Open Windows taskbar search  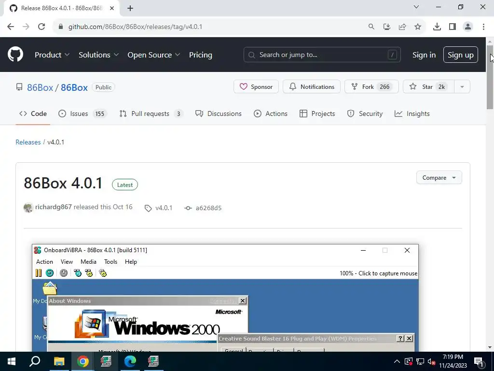tap(35, 361)
